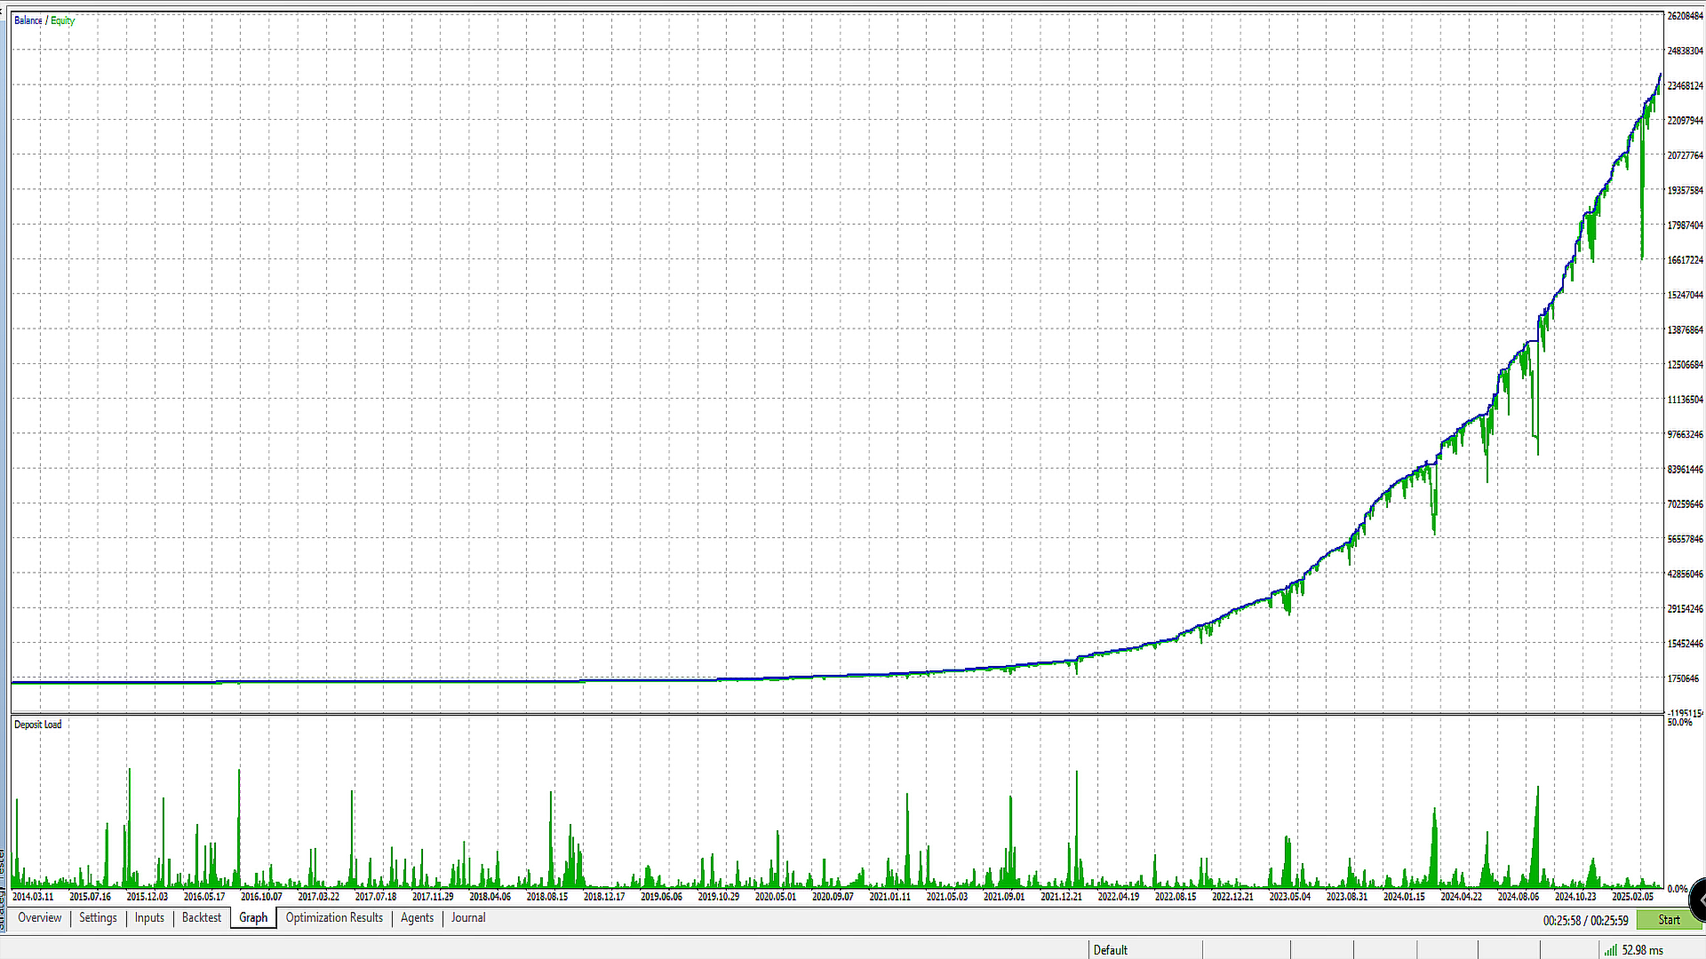The image size is (1706, 959).
Task: Click the black arrow circle at right edge
Action: [x=1699, y=900]
